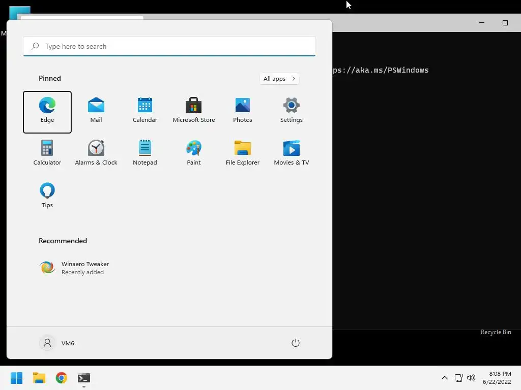521x390 pixels.
Task: Open the Calendar app
Action: (145, 112)
